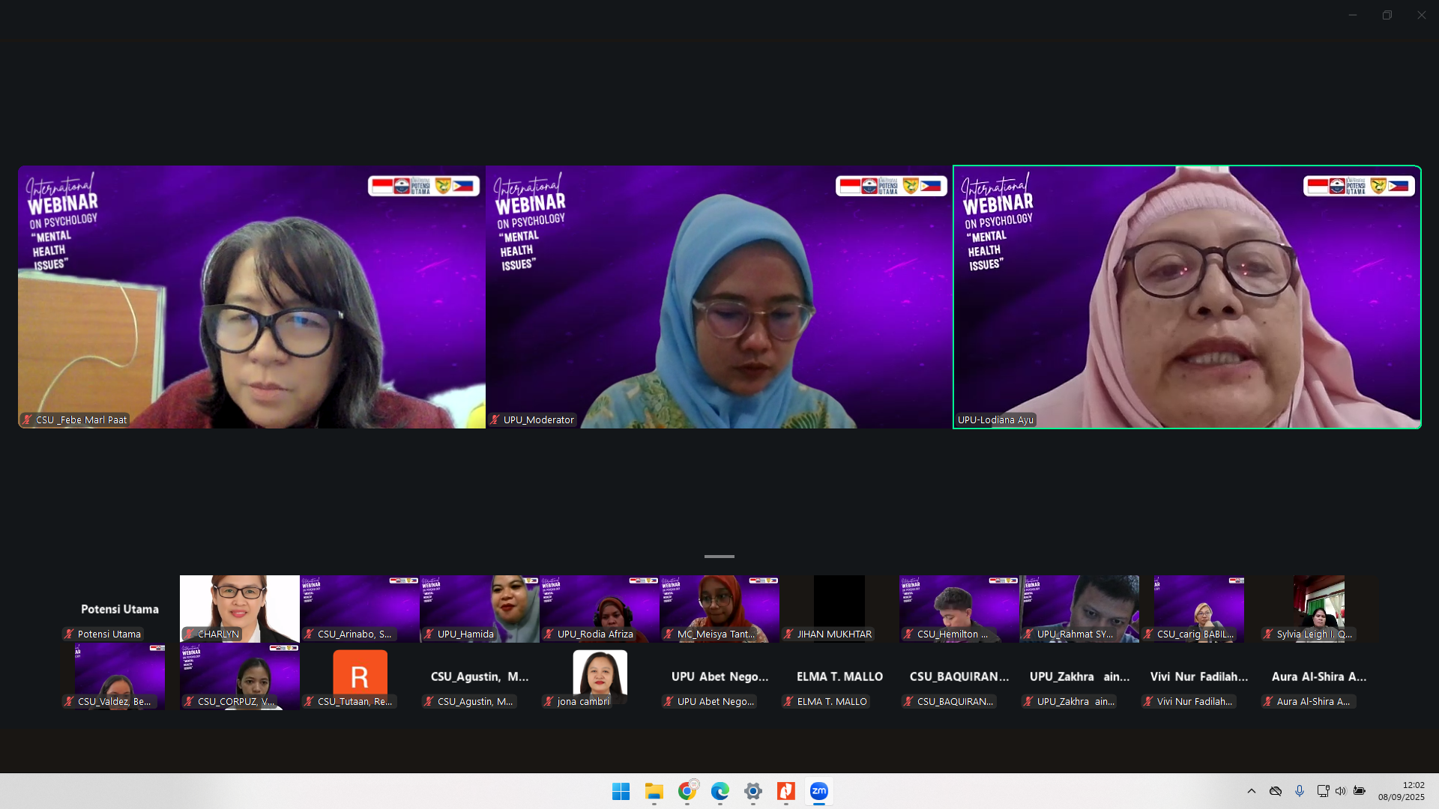Image resolution: width=1439 pixels, height=809 pixels.
Task: Click the Windows Start button
Action: (x=621, y=791)
